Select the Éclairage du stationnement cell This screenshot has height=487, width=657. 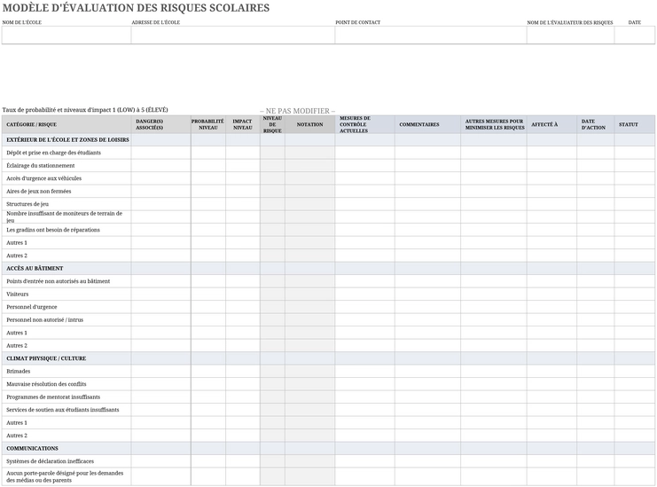click(66, 166)
